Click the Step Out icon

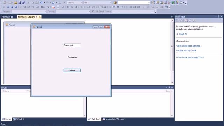pyautogui.click(x=33, y=7)
